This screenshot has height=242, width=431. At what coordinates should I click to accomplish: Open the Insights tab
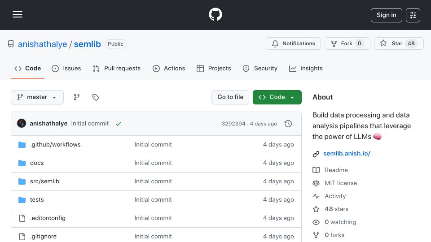pyautogui.click(x=306, y=68)
